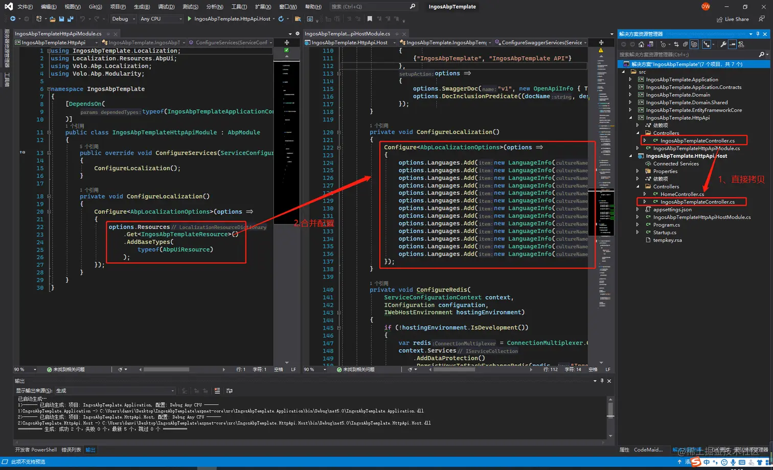
Task: Collapse the src folder in Solution Explorer
Action: pyautogui.click(x=623, y=72)
